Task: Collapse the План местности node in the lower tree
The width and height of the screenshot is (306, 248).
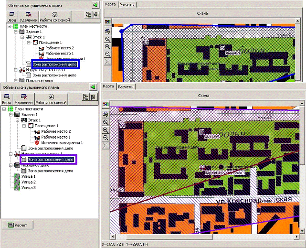Action: (4, 109)
